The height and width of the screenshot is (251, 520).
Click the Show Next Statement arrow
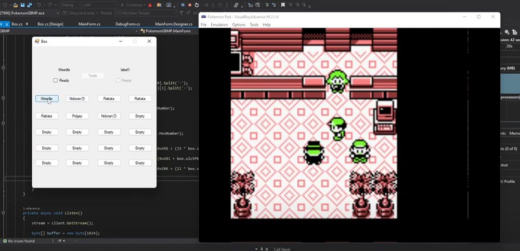206,5
